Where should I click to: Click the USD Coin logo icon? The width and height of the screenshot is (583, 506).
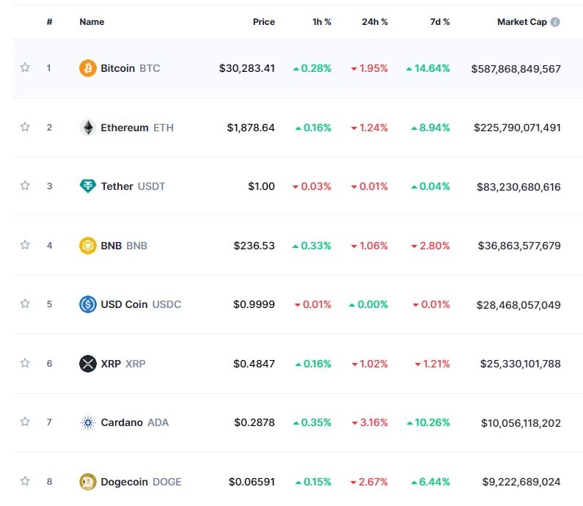pyautogui.click(x=88, y=304)
